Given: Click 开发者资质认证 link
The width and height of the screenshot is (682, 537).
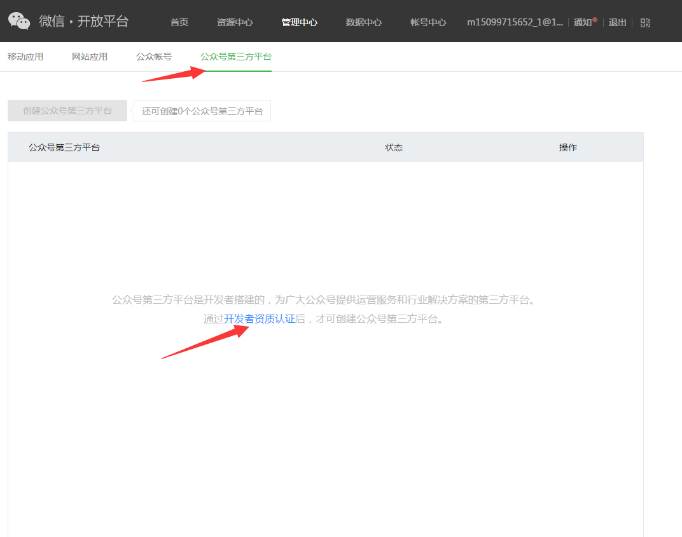Looking at the screenshot, I should (x=260, y=319).
